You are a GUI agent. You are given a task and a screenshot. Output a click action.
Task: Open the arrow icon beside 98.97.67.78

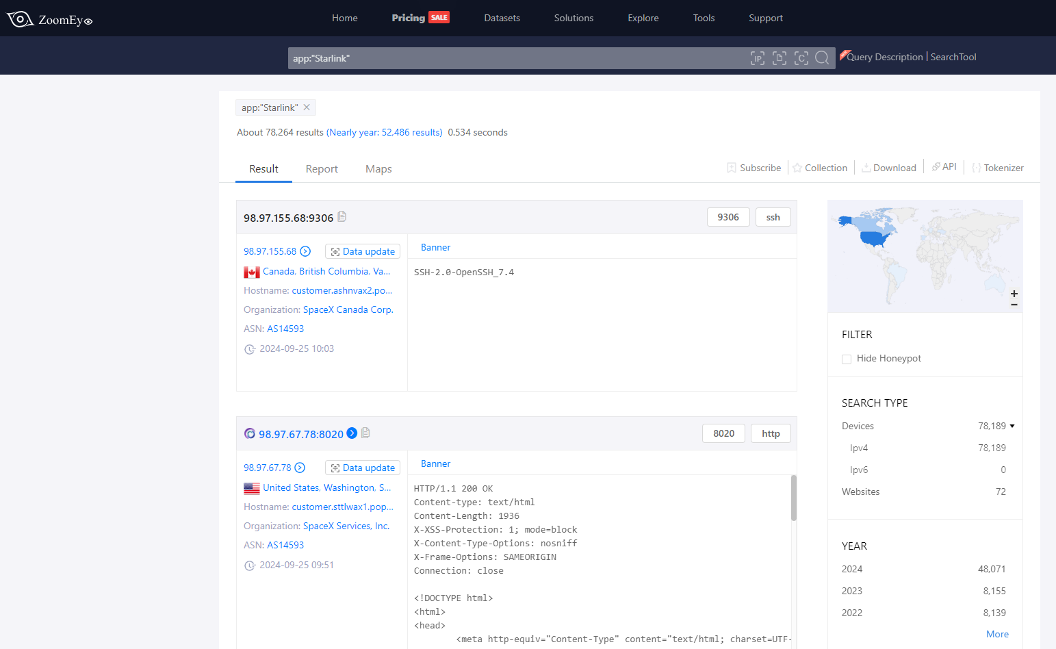(300, 468)
